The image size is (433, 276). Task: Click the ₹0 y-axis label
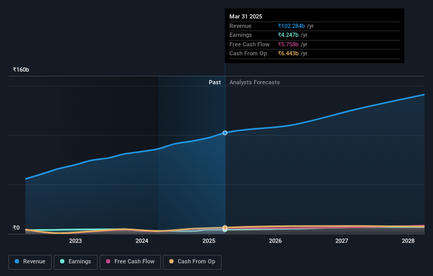pyautogui.click(x=16, y=228)
